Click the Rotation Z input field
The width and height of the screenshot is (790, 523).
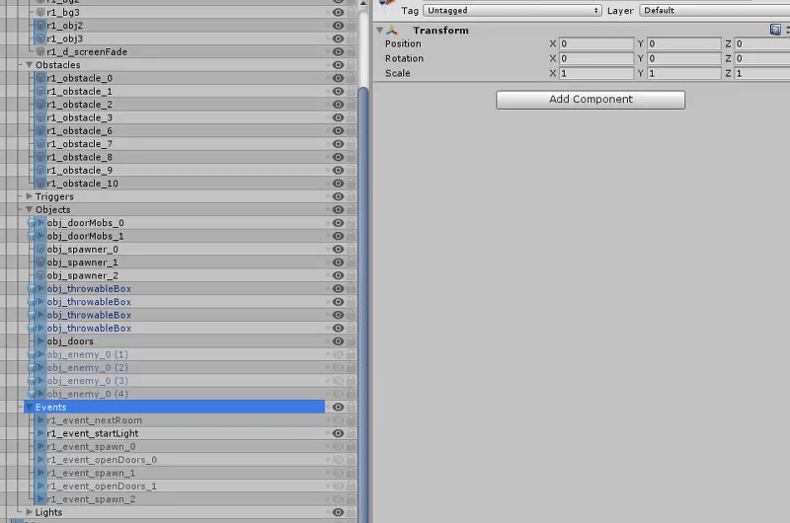(761, 58)
